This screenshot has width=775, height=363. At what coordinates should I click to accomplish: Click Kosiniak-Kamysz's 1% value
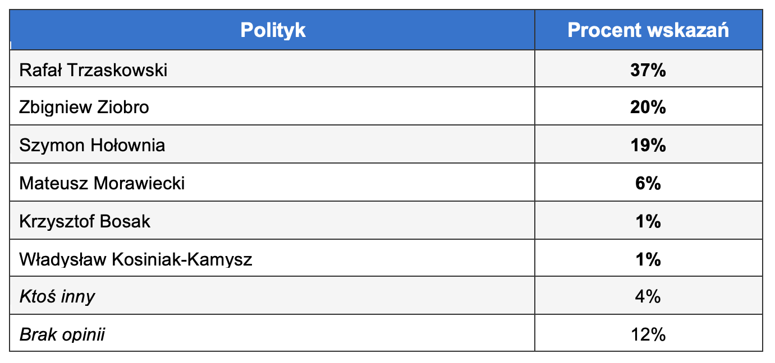[x=648, y=259]
